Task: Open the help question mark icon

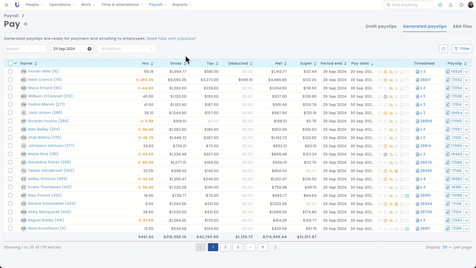Action: (x=461, y=5)
